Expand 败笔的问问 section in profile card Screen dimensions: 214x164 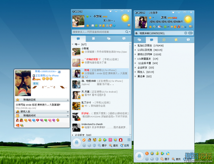click(68, 116)
